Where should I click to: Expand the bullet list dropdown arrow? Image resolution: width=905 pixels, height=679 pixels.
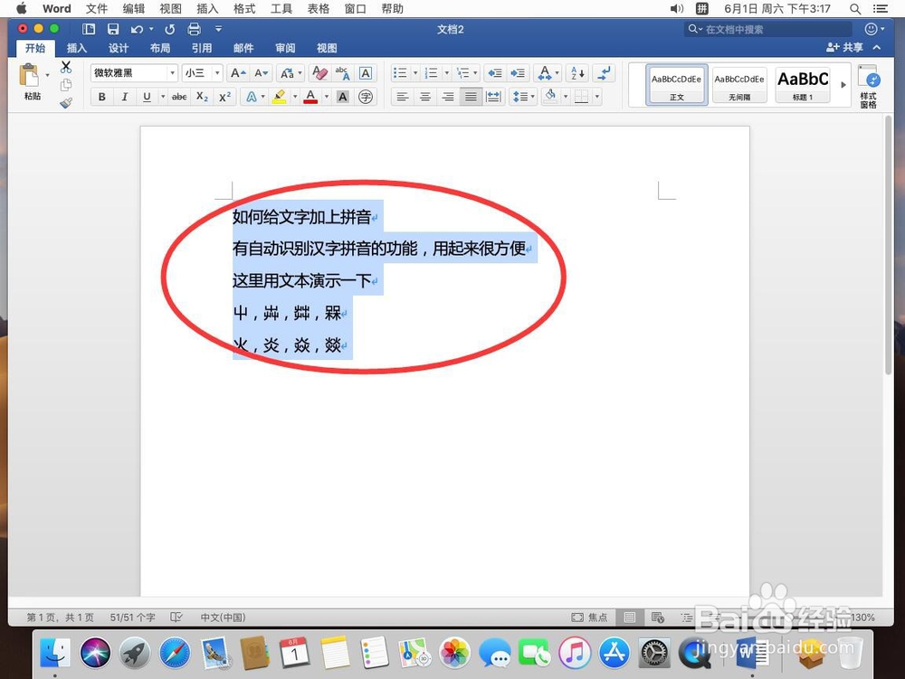[x=415, y=73]
